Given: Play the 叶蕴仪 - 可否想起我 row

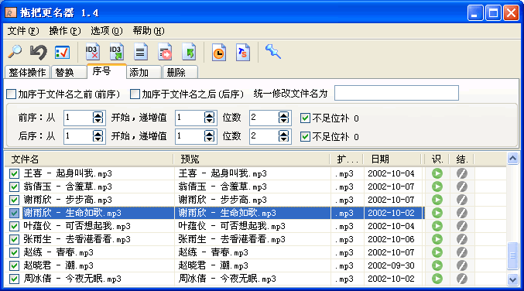Looking at the screenshot, I should coord(437,226).
